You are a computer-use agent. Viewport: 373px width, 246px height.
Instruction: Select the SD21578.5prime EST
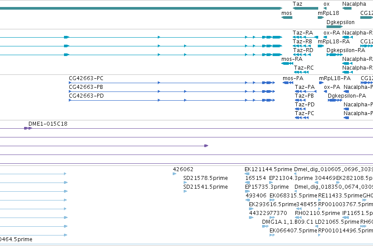click(x=185, y=183)
